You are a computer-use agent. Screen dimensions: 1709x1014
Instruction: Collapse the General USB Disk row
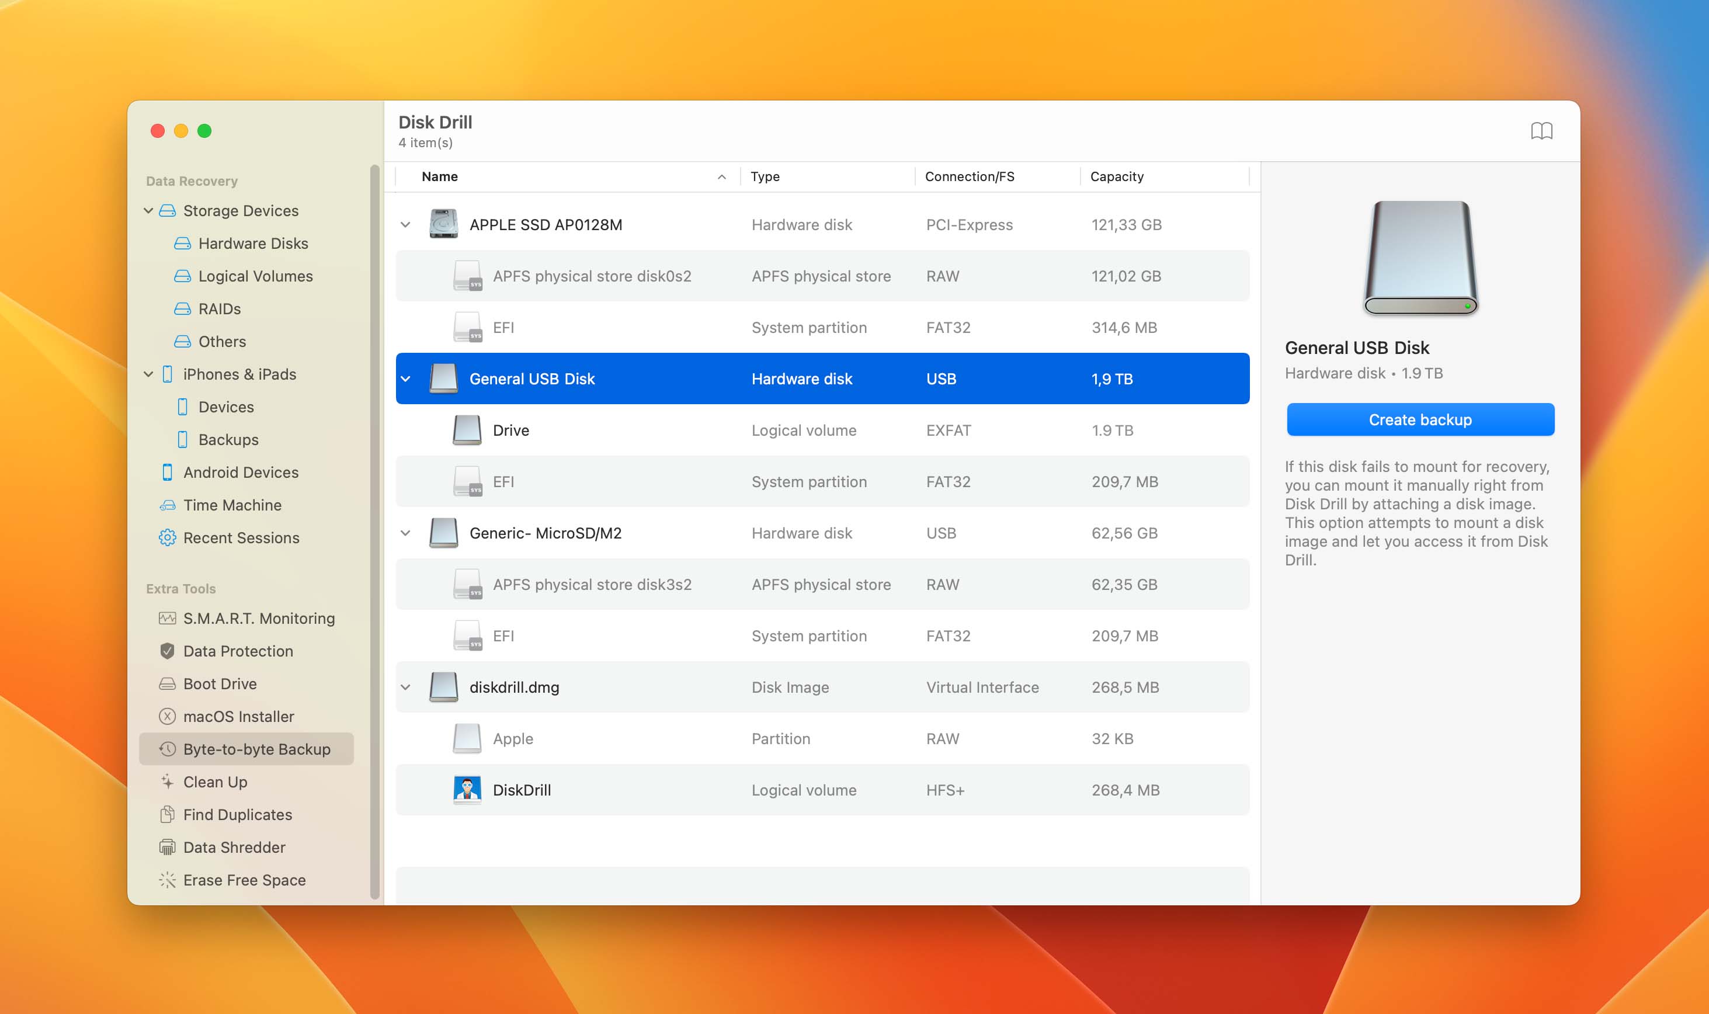[406, 378]
